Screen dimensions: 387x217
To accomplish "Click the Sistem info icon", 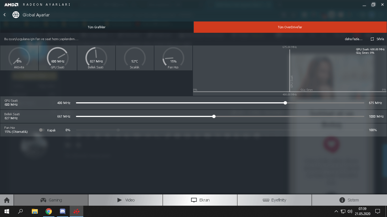I will coord(342,200).
